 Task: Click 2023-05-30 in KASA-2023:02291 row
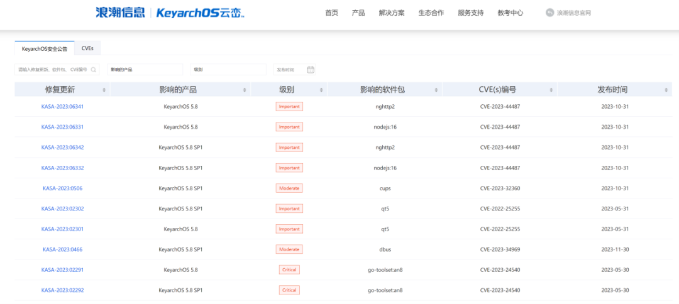point(615,270)
